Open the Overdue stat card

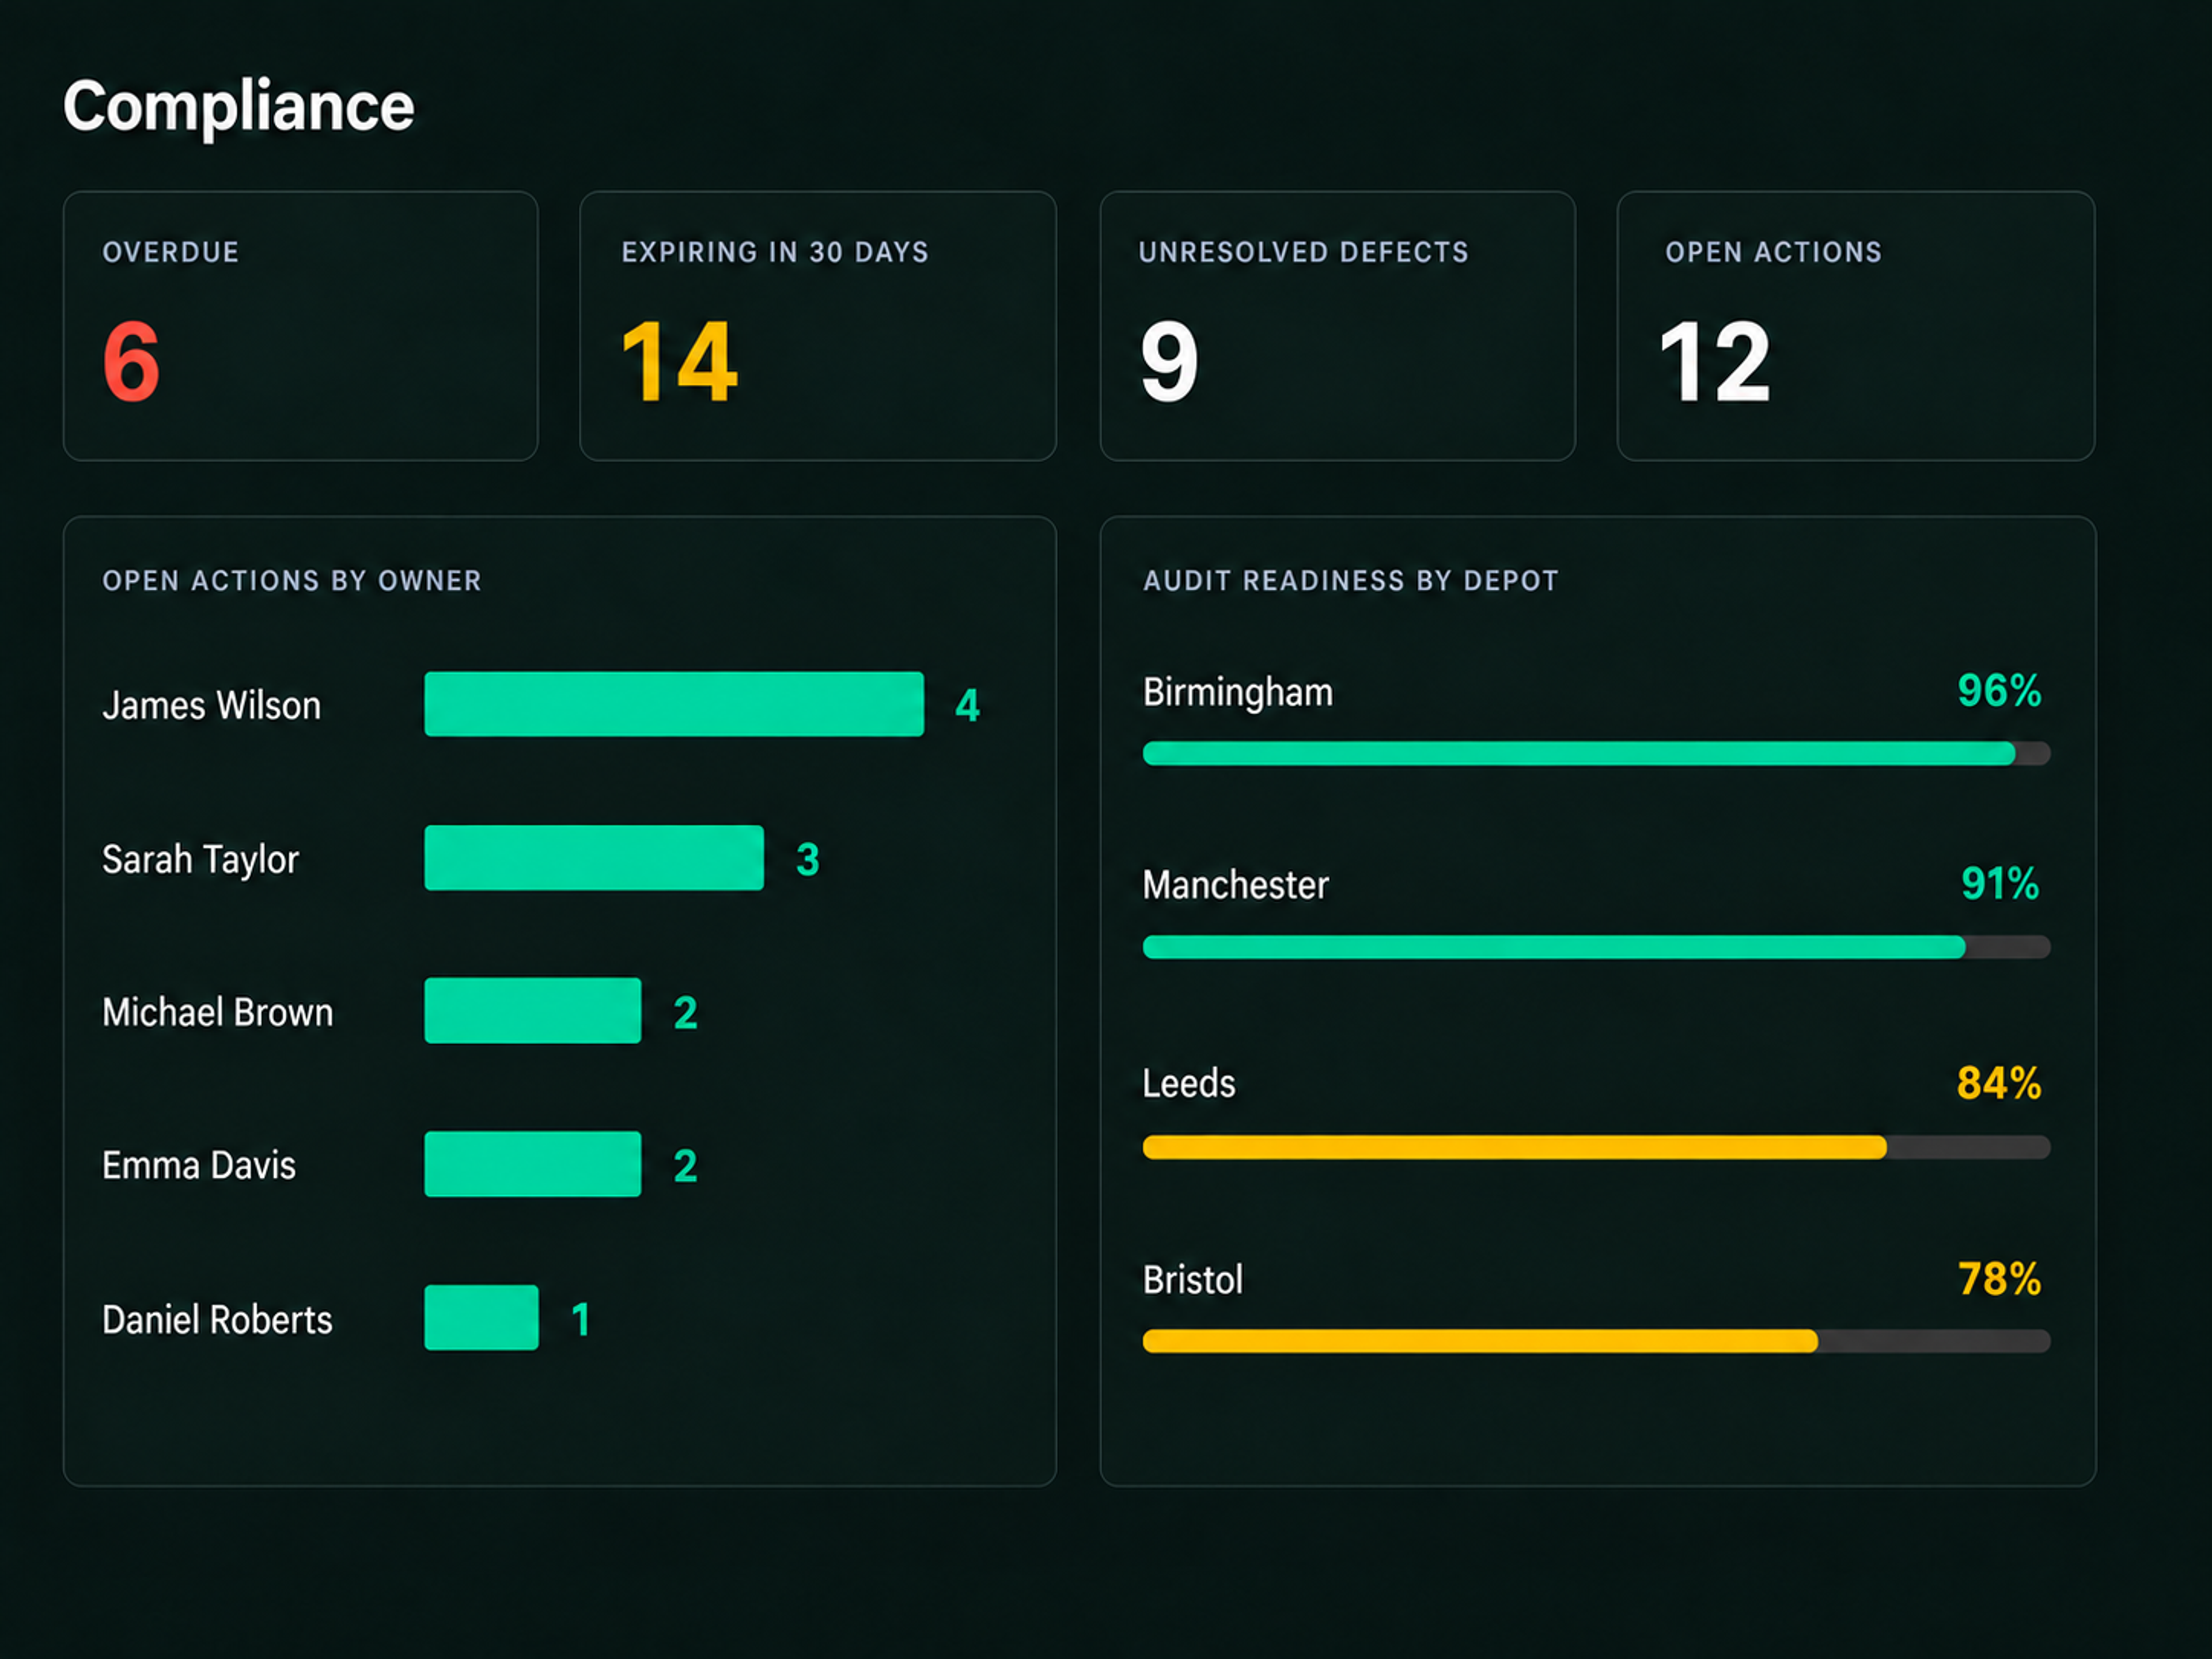[301, 326]
